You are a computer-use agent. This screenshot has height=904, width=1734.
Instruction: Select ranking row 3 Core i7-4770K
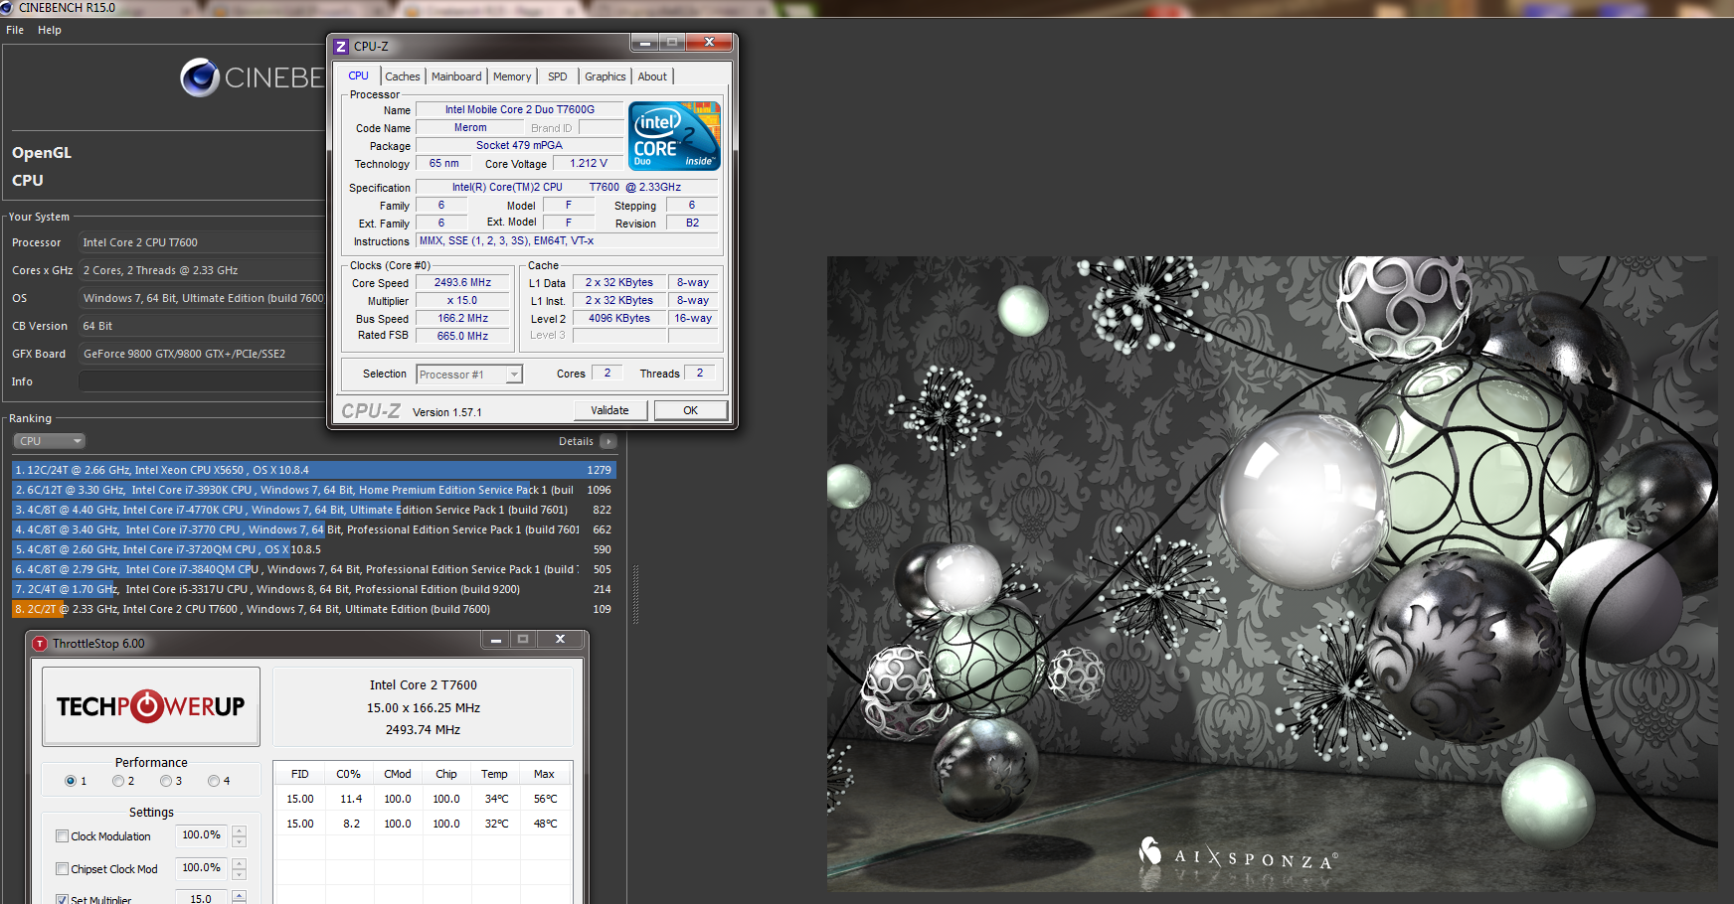[x=314, y=510]
